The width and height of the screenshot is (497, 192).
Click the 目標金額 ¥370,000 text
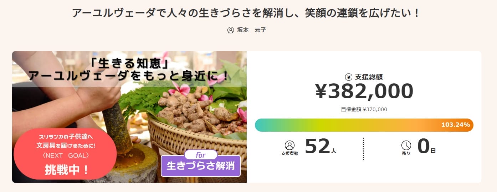364,109
